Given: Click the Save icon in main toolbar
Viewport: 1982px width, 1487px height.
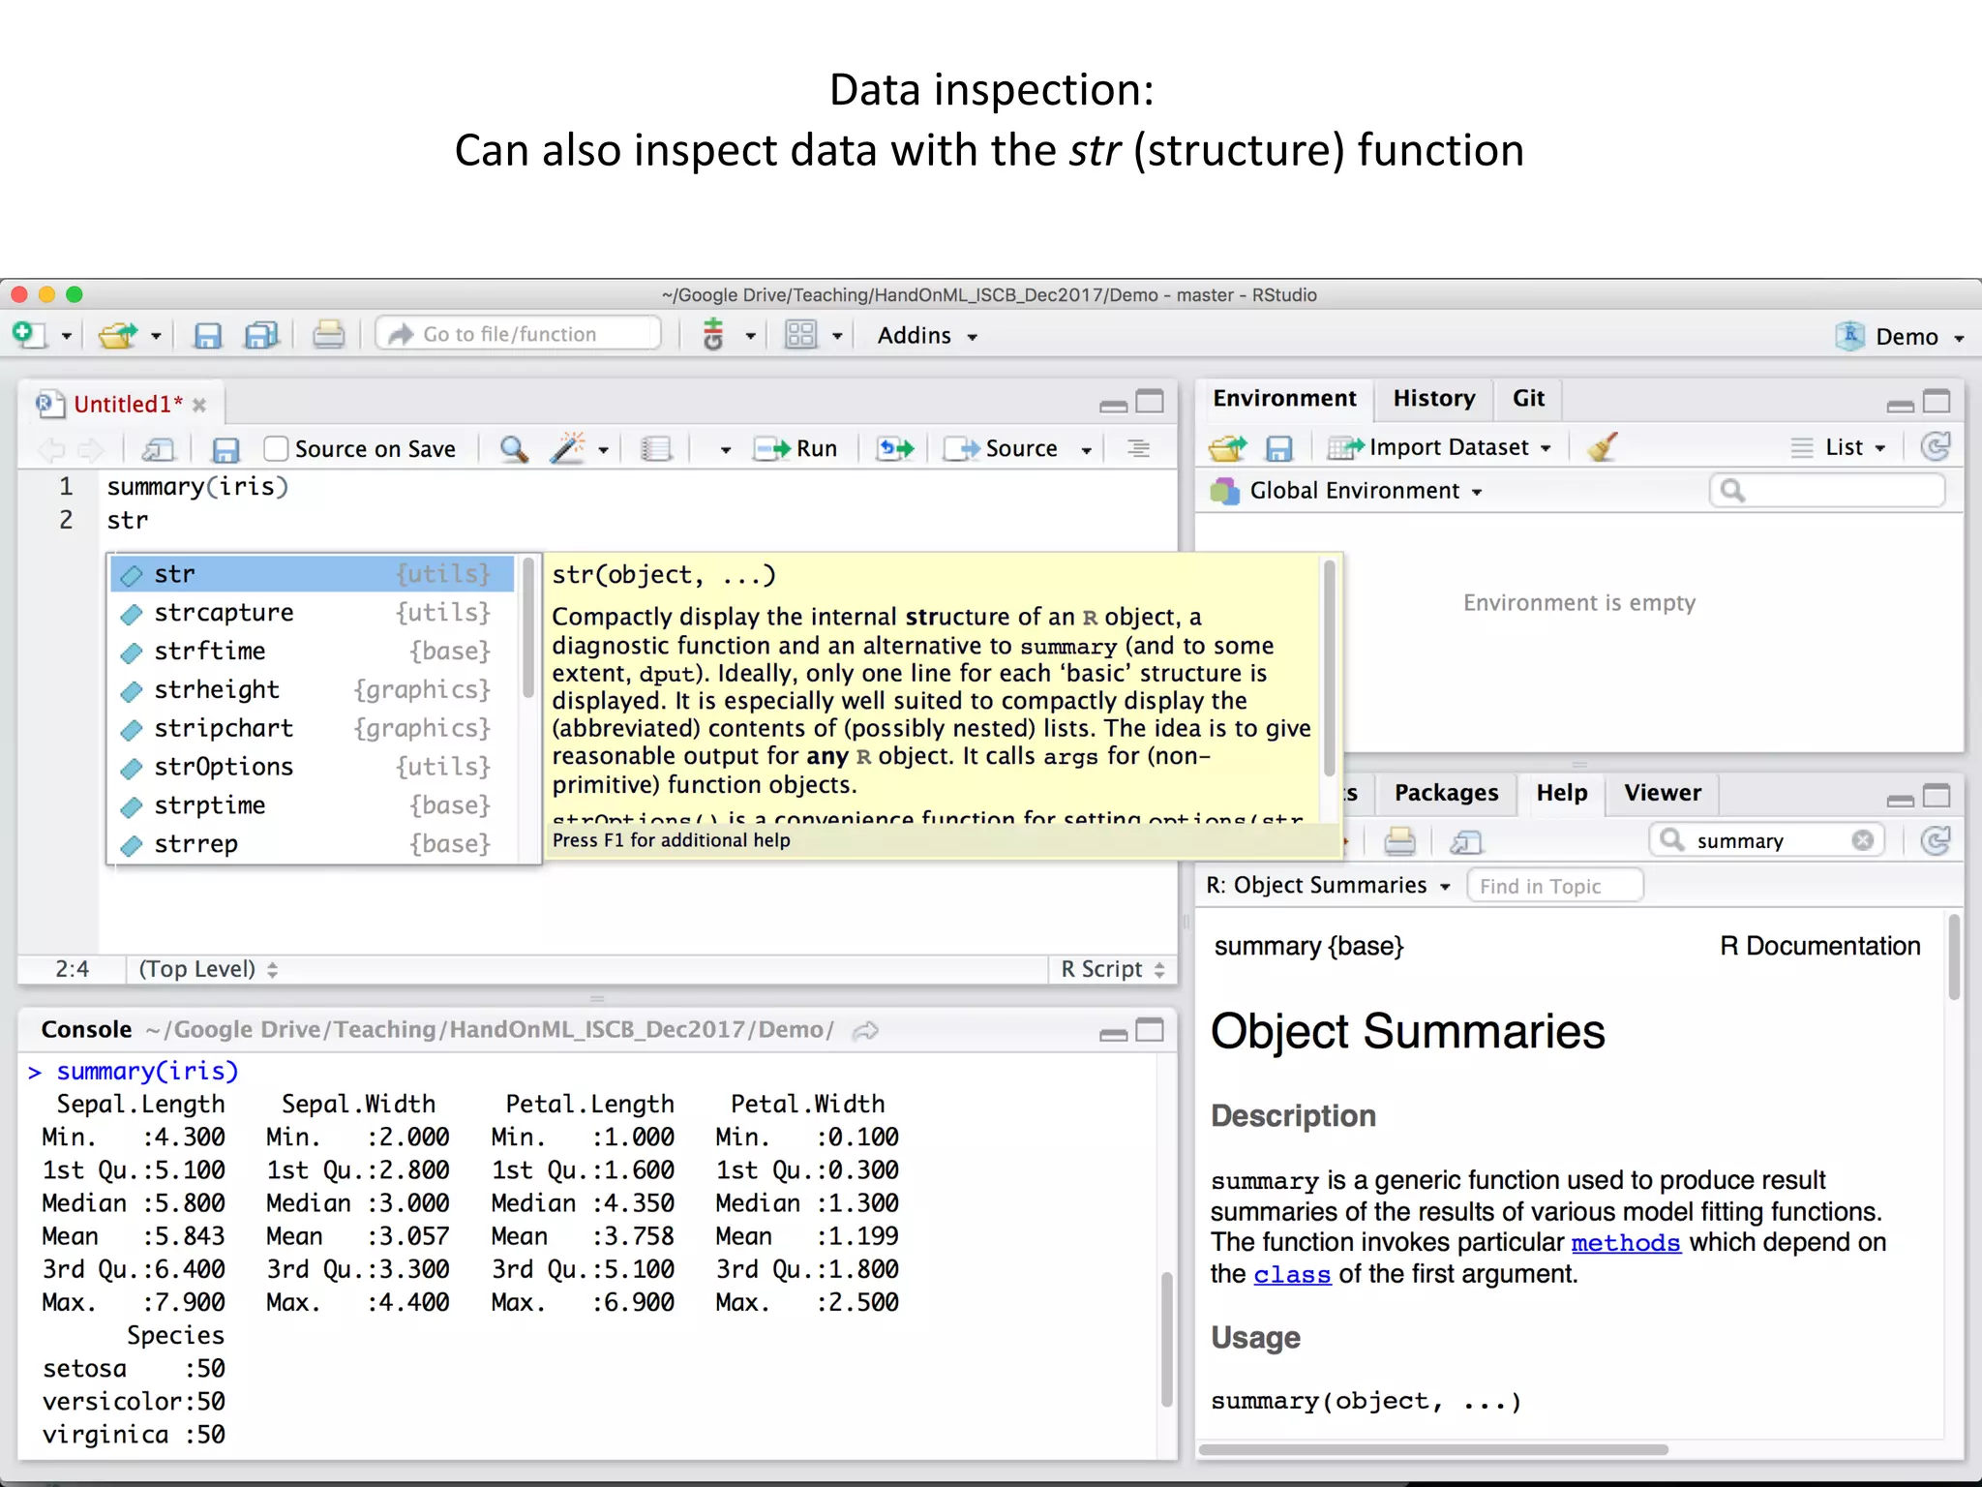Looking at the screenshot, I should coord(207,335).
